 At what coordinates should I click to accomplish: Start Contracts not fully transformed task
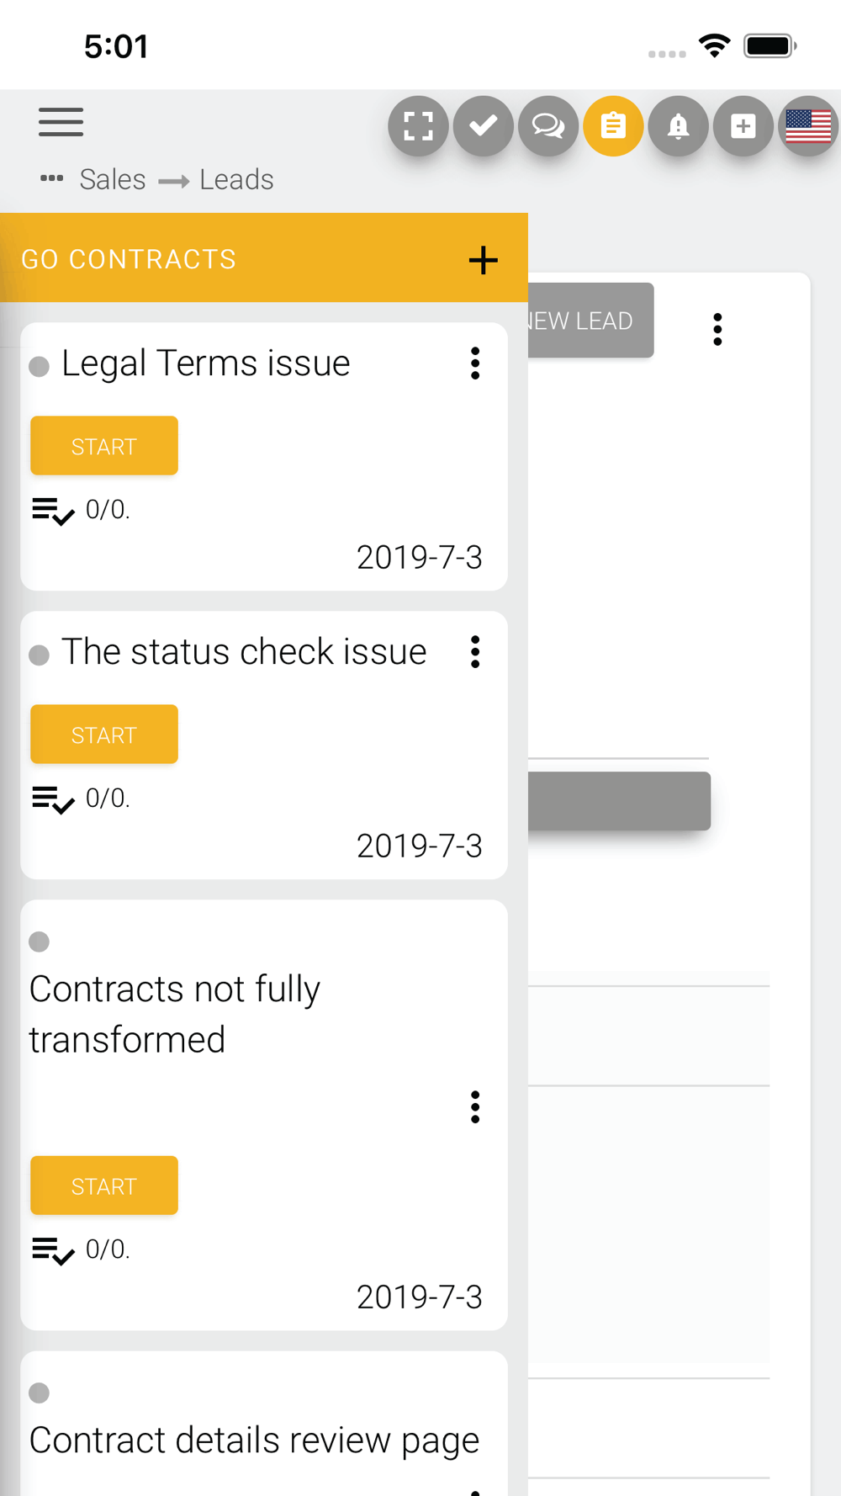tap(104, 1186)
